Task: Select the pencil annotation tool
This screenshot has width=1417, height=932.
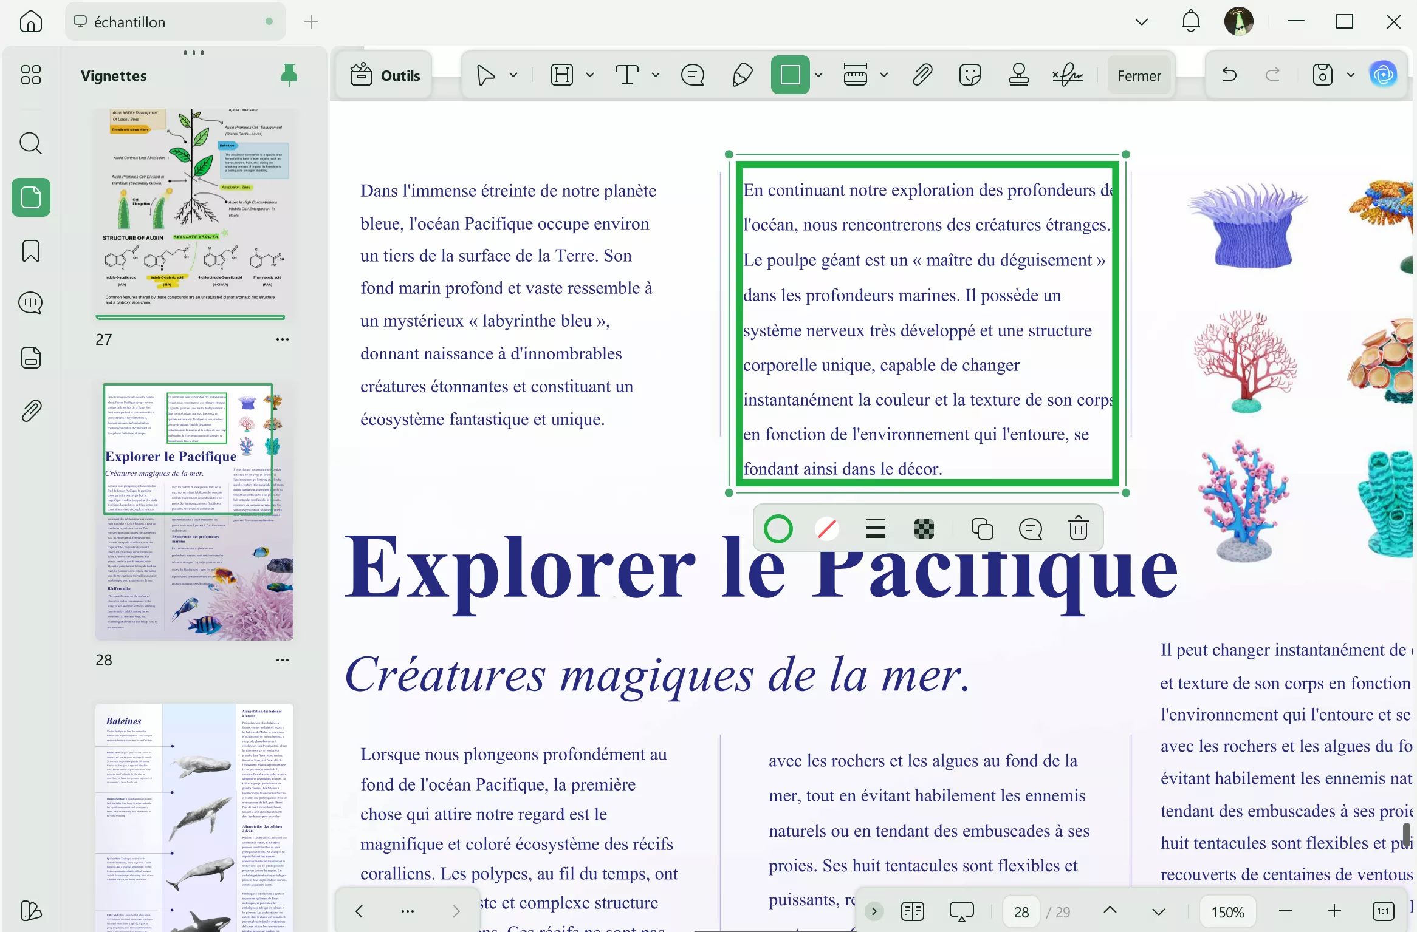Action: click(741, 74)
